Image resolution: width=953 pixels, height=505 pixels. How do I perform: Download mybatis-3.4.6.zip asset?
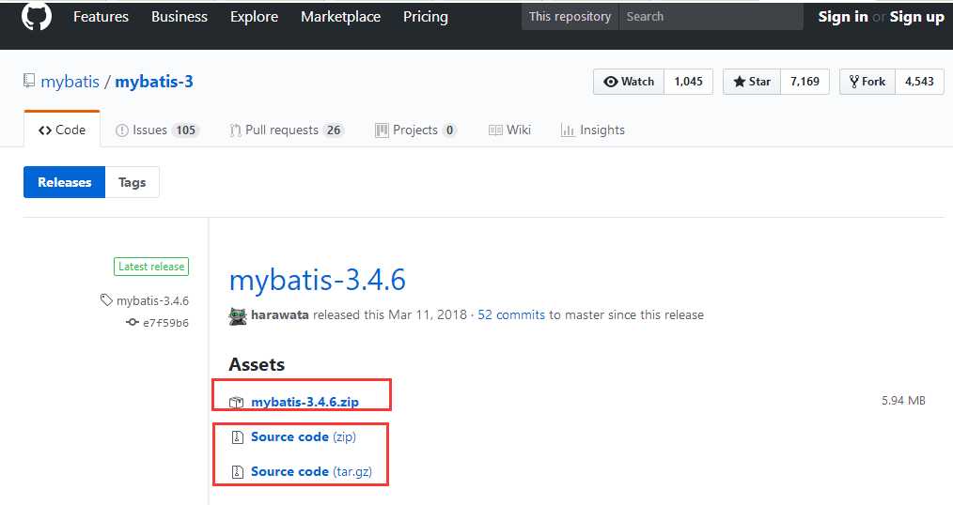click(305, 402)
